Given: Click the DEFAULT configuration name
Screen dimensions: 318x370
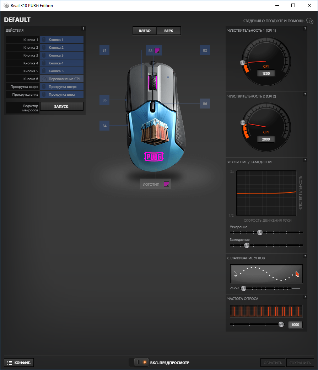Looking at the screenshot, I should (x=17, y=20).
